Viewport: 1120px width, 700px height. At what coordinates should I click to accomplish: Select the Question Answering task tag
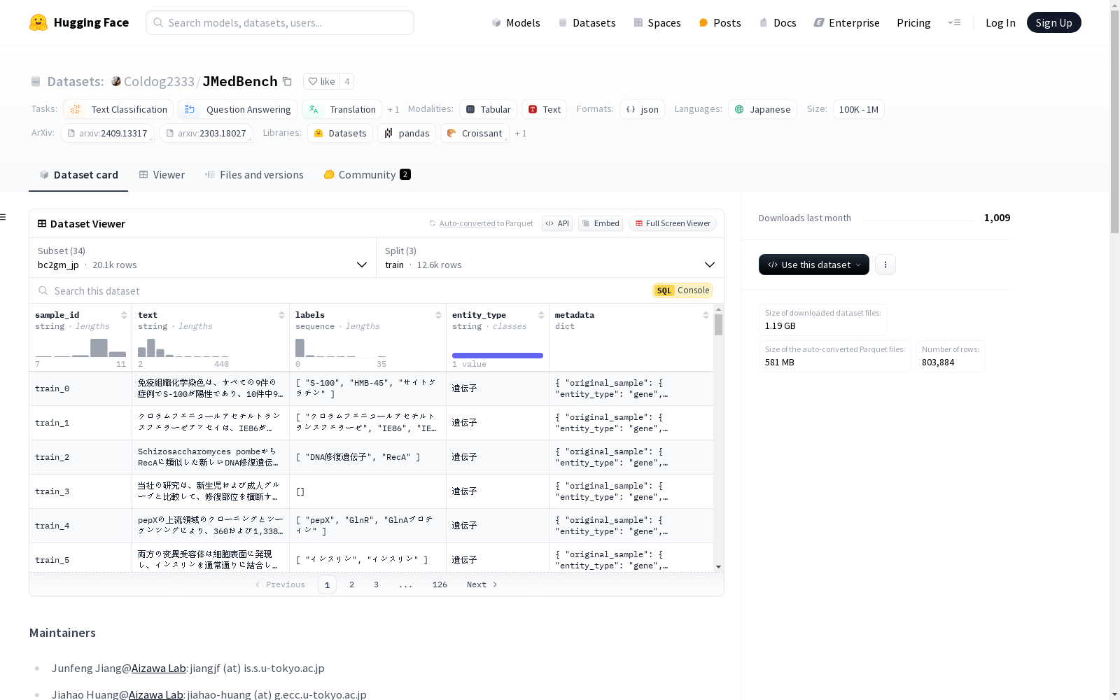coord(237,109)
